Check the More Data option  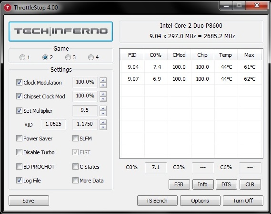tap(75, 181)
